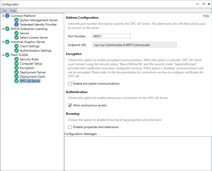Maximize the Configurator window
Viewport: 212px width, 171px height.
pyautogui.click(x=204, y=4)
